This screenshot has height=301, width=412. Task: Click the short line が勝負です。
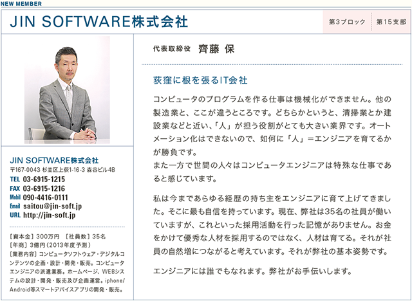[x=174, y=152]
